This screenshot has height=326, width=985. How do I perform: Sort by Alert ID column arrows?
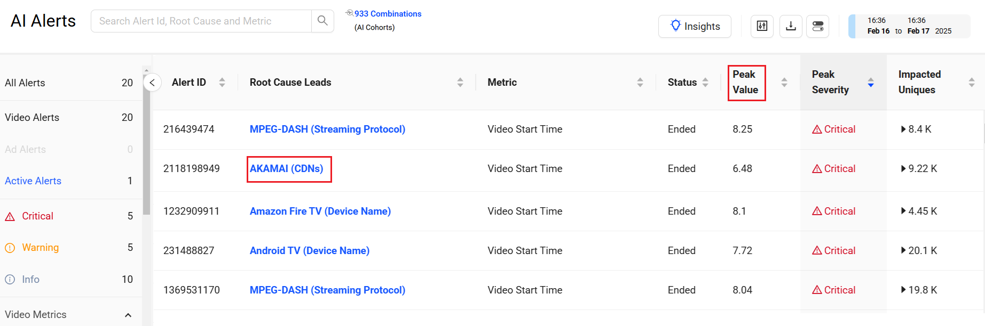point(222,83)
